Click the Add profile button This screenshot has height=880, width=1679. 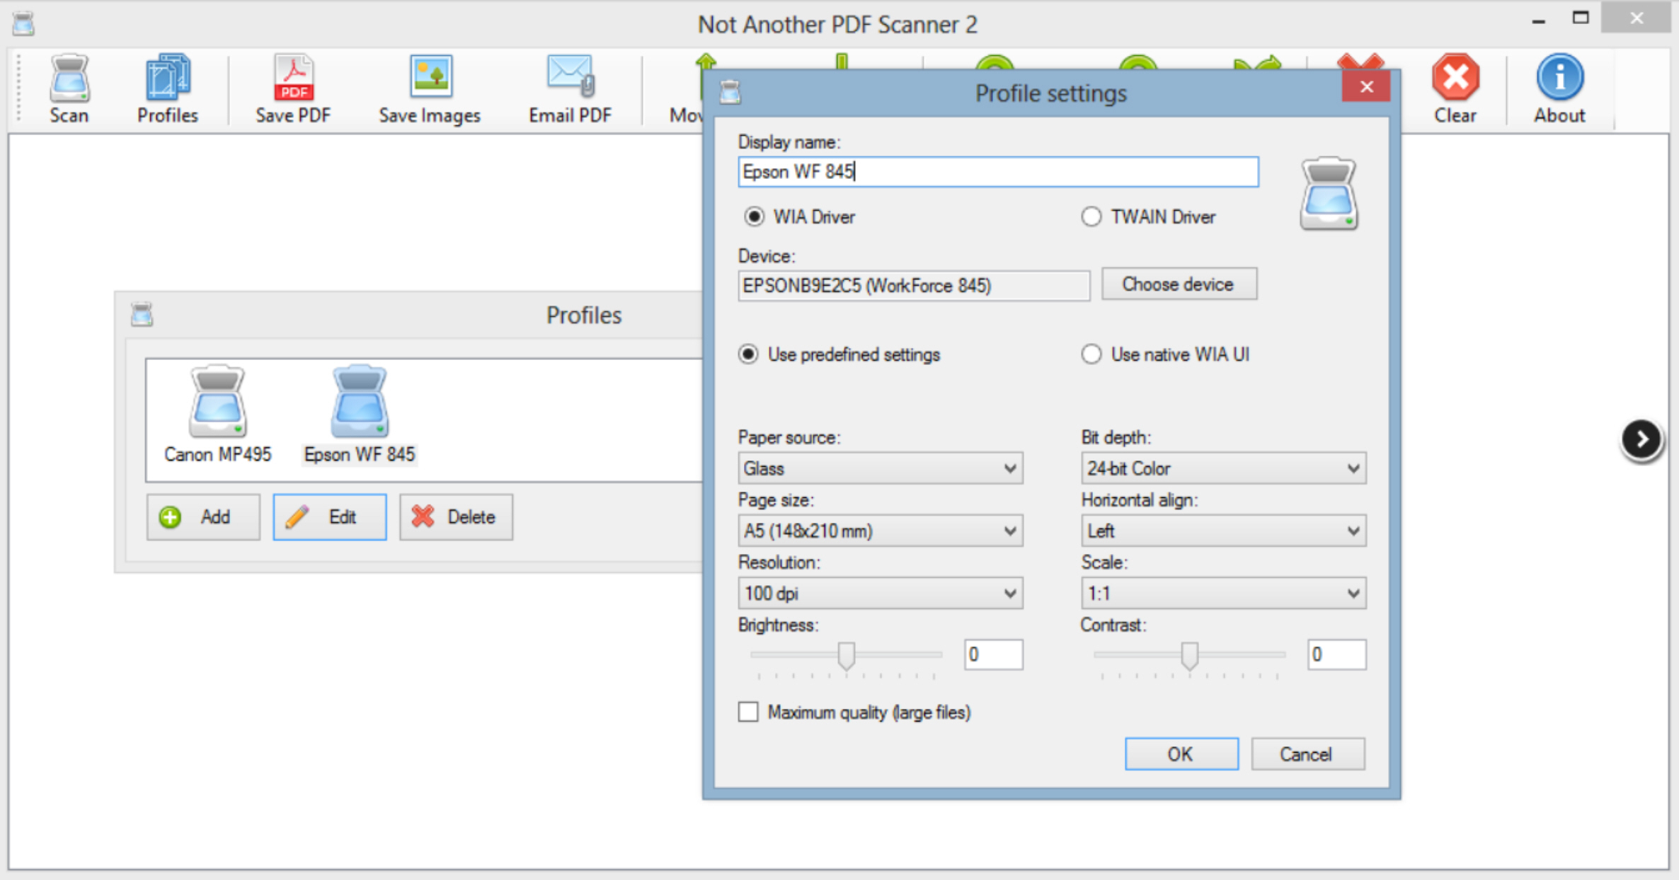click(200, 517)
